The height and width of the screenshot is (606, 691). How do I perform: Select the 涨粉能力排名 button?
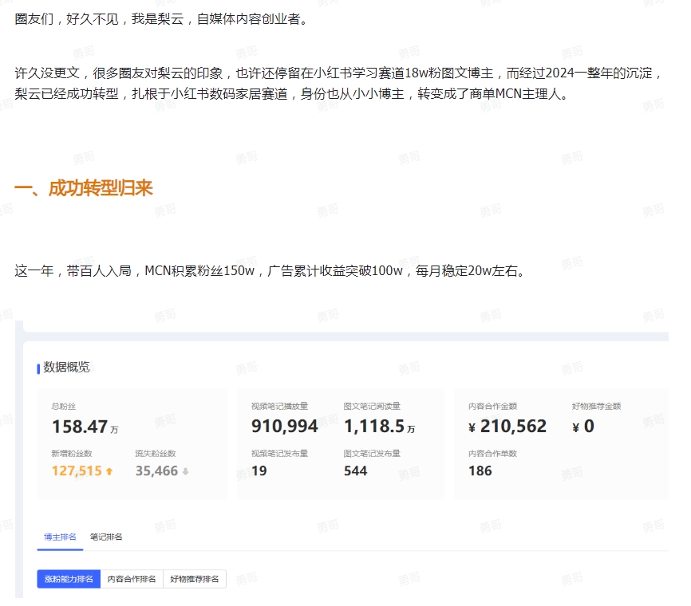69,579
